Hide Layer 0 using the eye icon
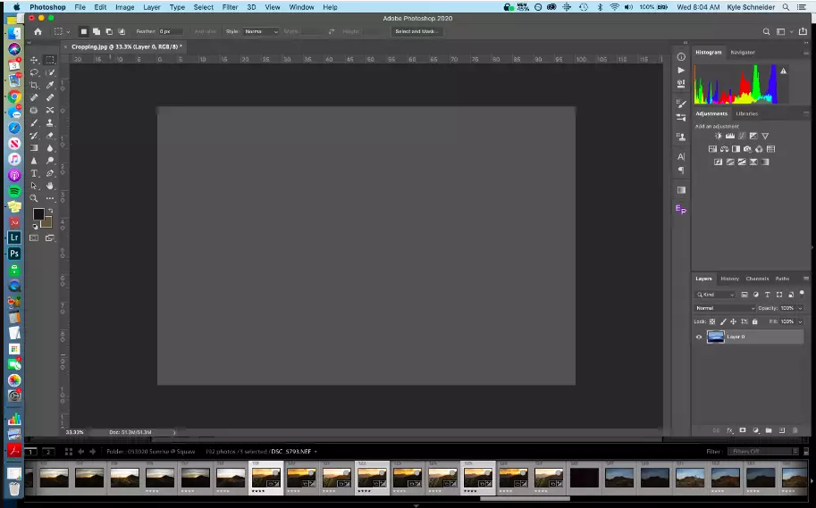This screenshot has width=816, height=508. tap(699, 337)
